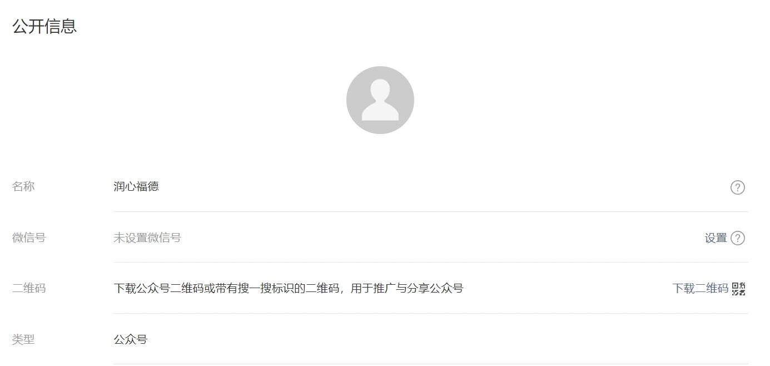
Task: Click the 未设置微信号 placeholder text
Action: [x=147, y=238]
